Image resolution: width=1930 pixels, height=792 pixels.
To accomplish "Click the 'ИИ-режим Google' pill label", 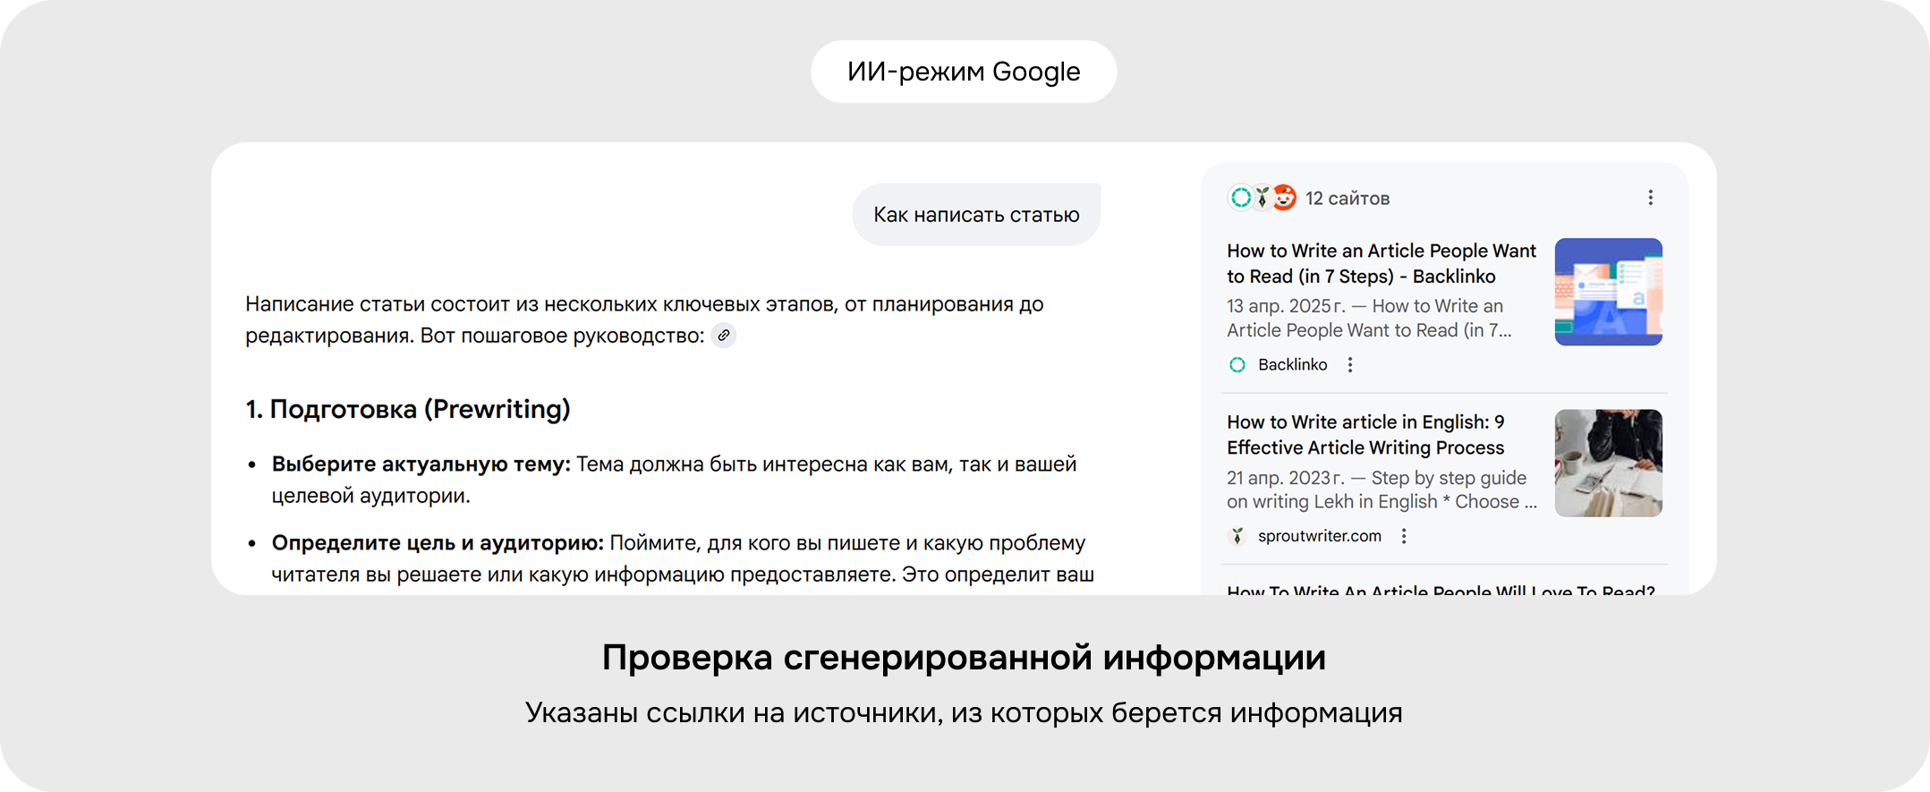I will (964, 72).
